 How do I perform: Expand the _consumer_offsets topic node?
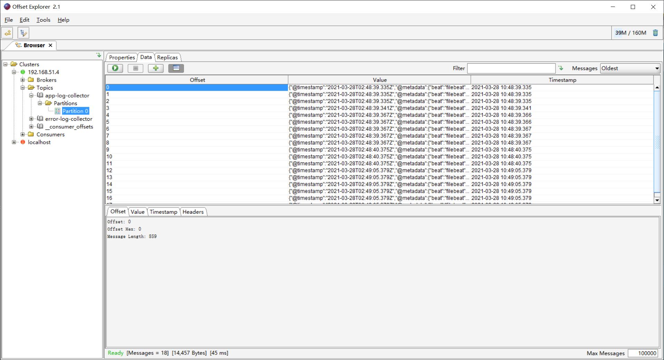coord(31,127)
